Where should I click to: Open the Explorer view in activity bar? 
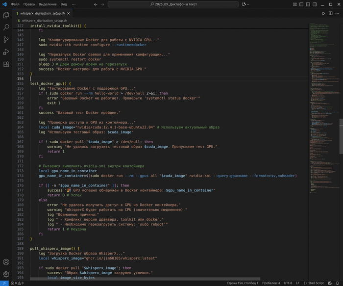pyautogui.click(x=6, y=15)
